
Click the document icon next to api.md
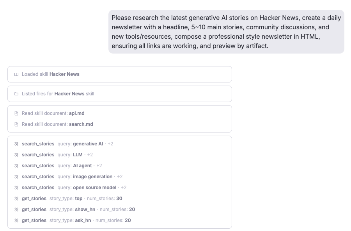coord(16,113)
